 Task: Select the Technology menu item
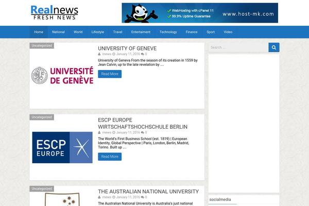pyautogui.click(x=168, y=32)
